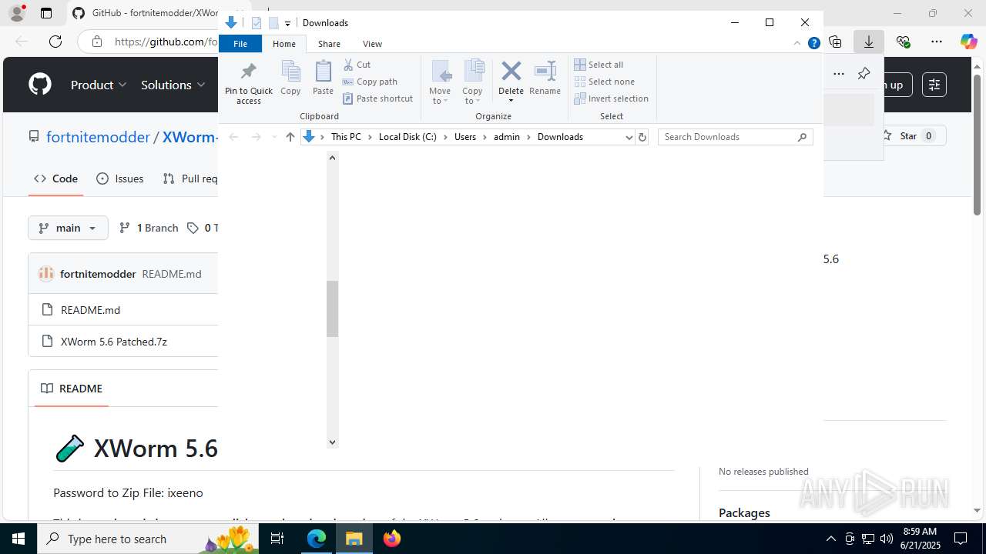Pin the Edge downloads panel
The height and width of the screenshot is (554, 986).
(x=864, y=74)
